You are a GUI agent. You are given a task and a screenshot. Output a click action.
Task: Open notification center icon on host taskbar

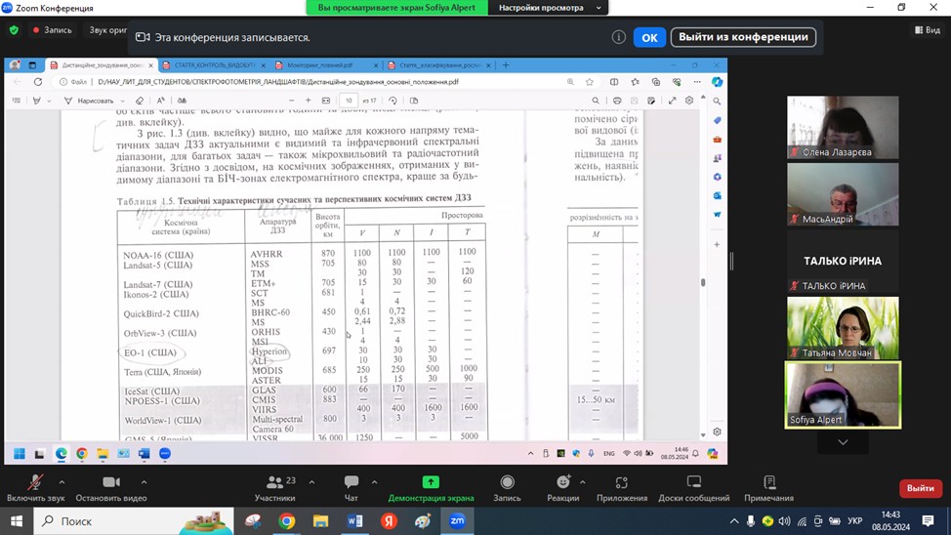tap(928, 521)
